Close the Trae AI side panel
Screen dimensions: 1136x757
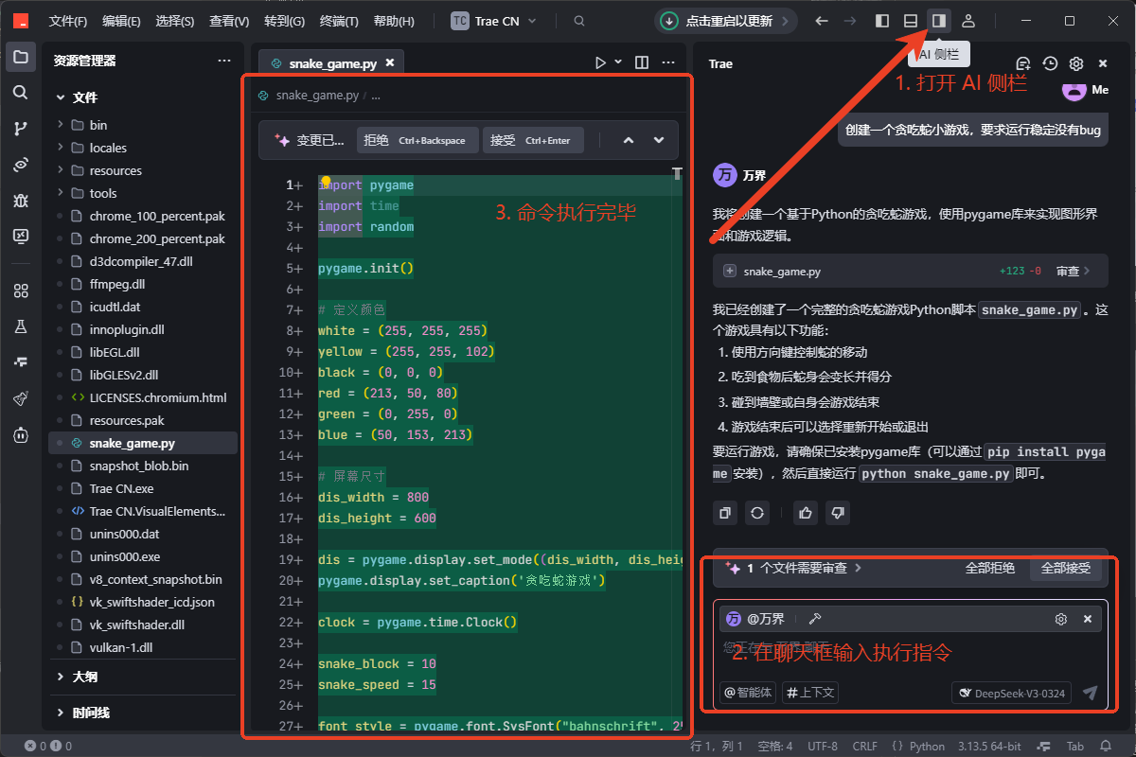(x=1103, y=63)
